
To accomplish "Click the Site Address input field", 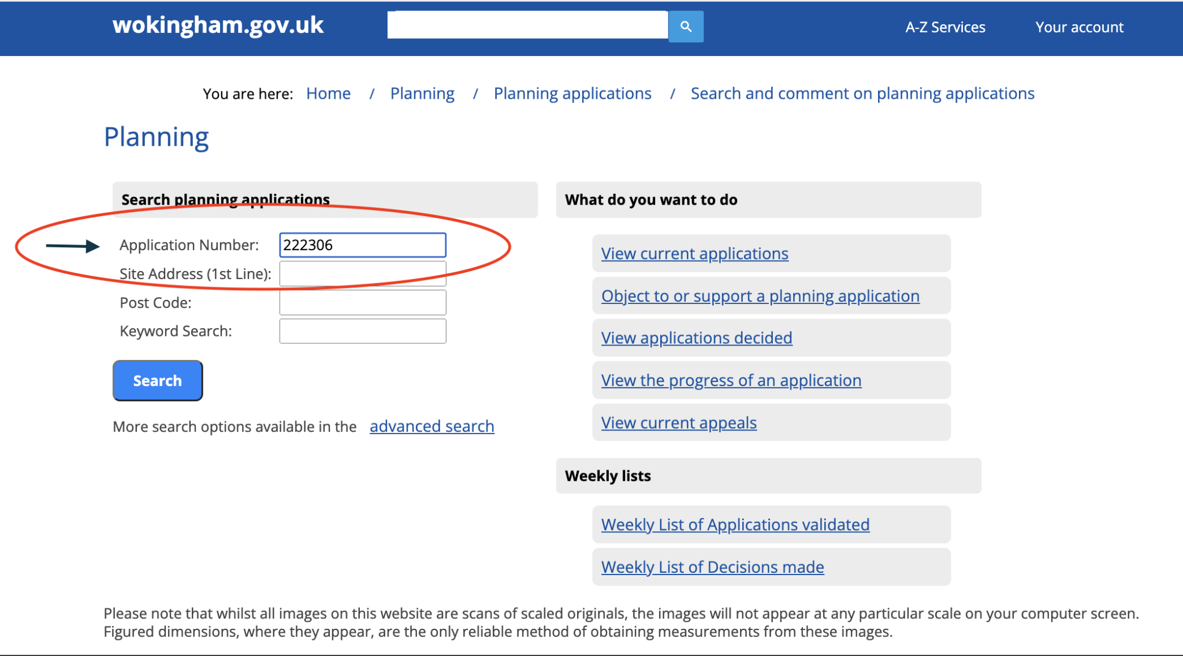I will tap(363, 274).
